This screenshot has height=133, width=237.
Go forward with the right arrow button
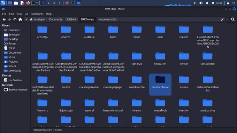(x=9, y=19)
